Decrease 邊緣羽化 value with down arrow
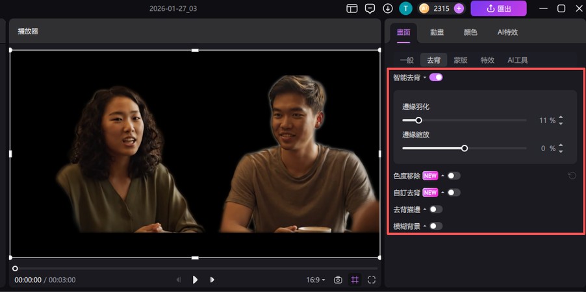Screen dimensions: 586x292 click(561, 123)
